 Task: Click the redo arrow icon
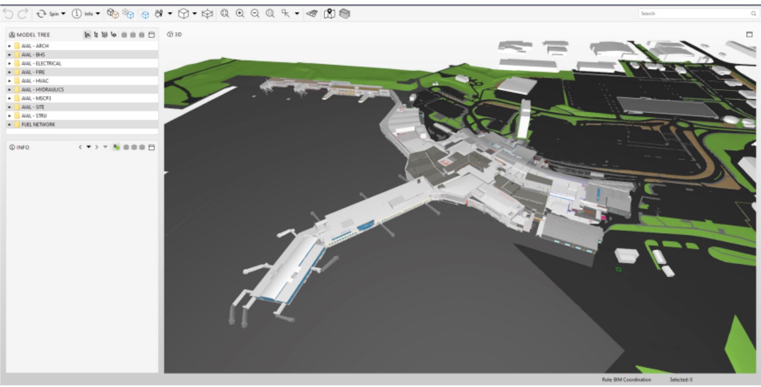22,14
